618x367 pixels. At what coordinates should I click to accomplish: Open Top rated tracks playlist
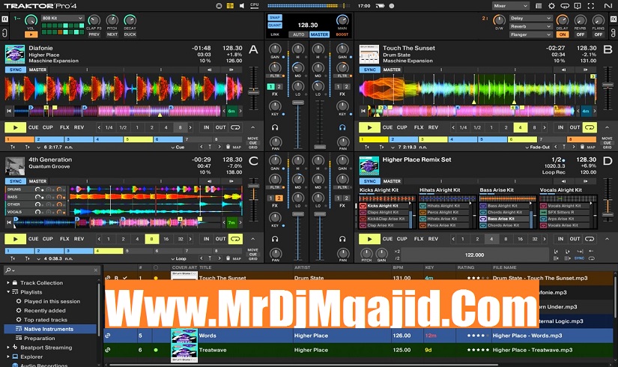[46, 320]
